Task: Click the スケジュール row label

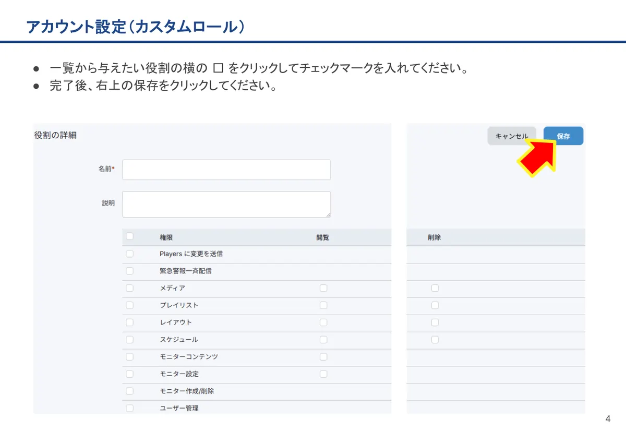Action: [179, 340]
